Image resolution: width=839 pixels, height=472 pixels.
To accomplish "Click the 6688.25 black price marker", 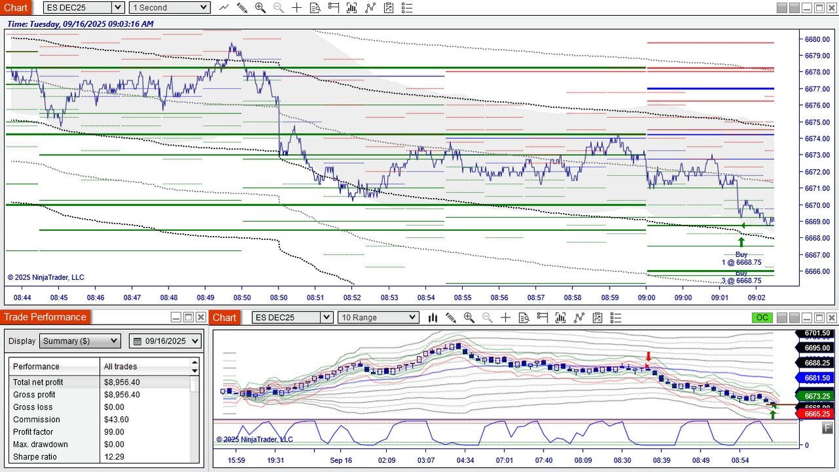I will pos(813,363).
